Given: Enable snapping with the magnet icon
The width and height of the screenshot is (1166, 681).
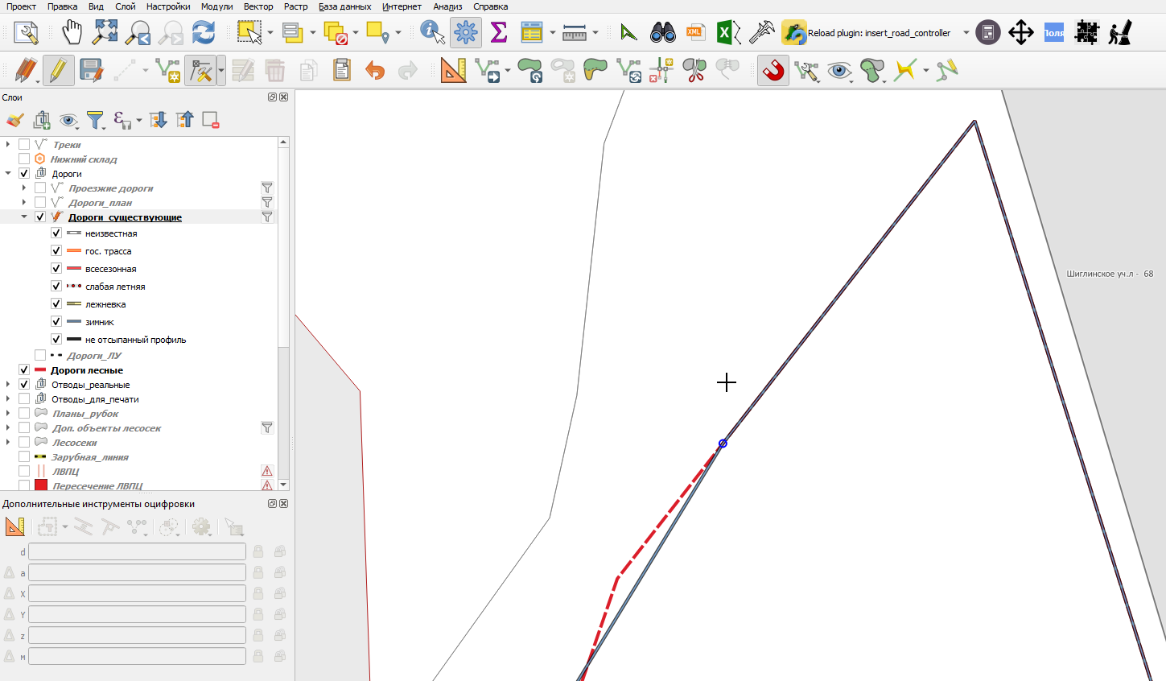Looking at the screenshot, I should [x=773, y=71].
